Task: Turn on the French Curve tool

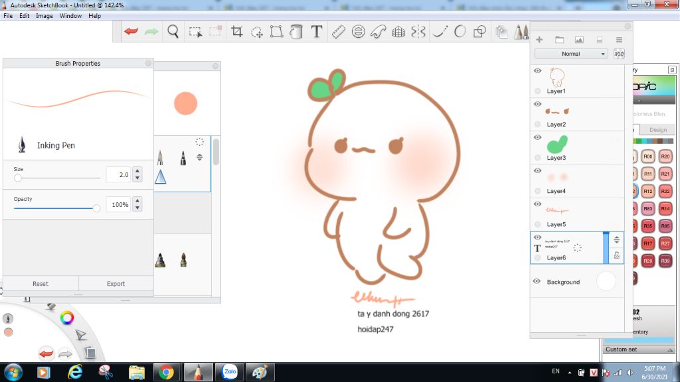Action: [379, 32]
